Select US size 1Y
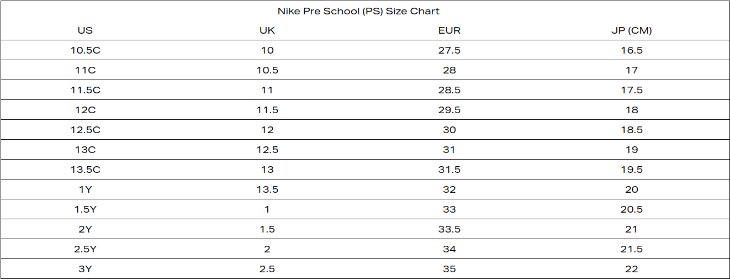The image size is (730, 280). pos(85,189)
